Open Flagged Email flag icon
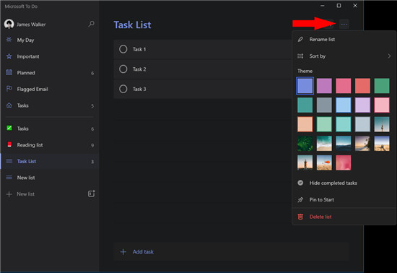Image resolution: width=397 pixels, height=273 pixels. 9,89
